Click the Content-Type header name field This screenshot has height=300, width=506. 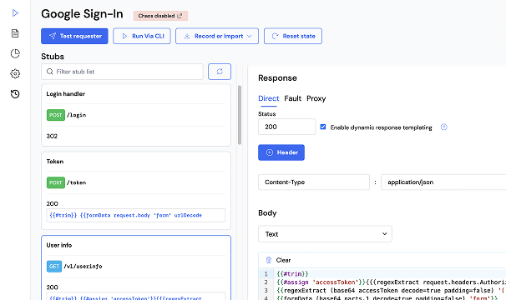pyautogui.click(x=314, y=182)
